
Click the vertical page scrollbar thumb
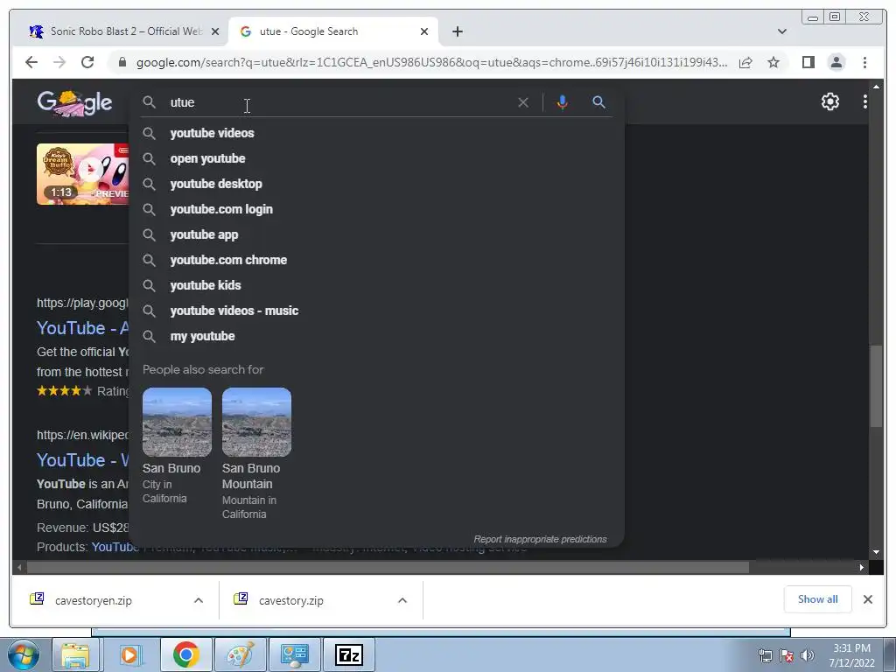(876, 386)
